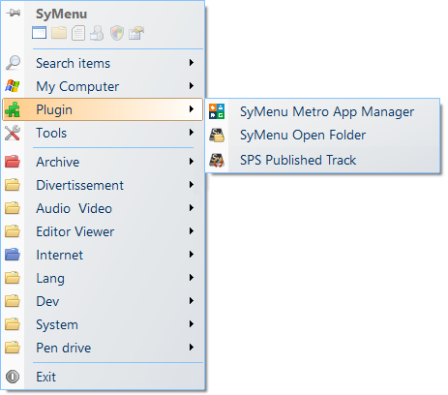Click the security shield icon in header
Image resolution: width=448 pixels, height=395 pixels.
tap(117, 33)
